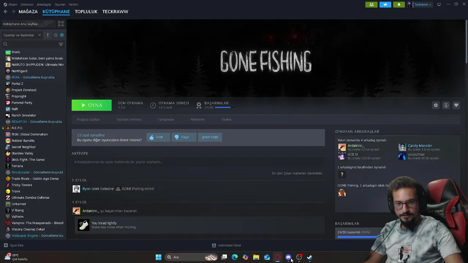Open Topluluk Merkezi link
Image resolution: width=468 pixels, height=263 pixels.
pos(129,119)
